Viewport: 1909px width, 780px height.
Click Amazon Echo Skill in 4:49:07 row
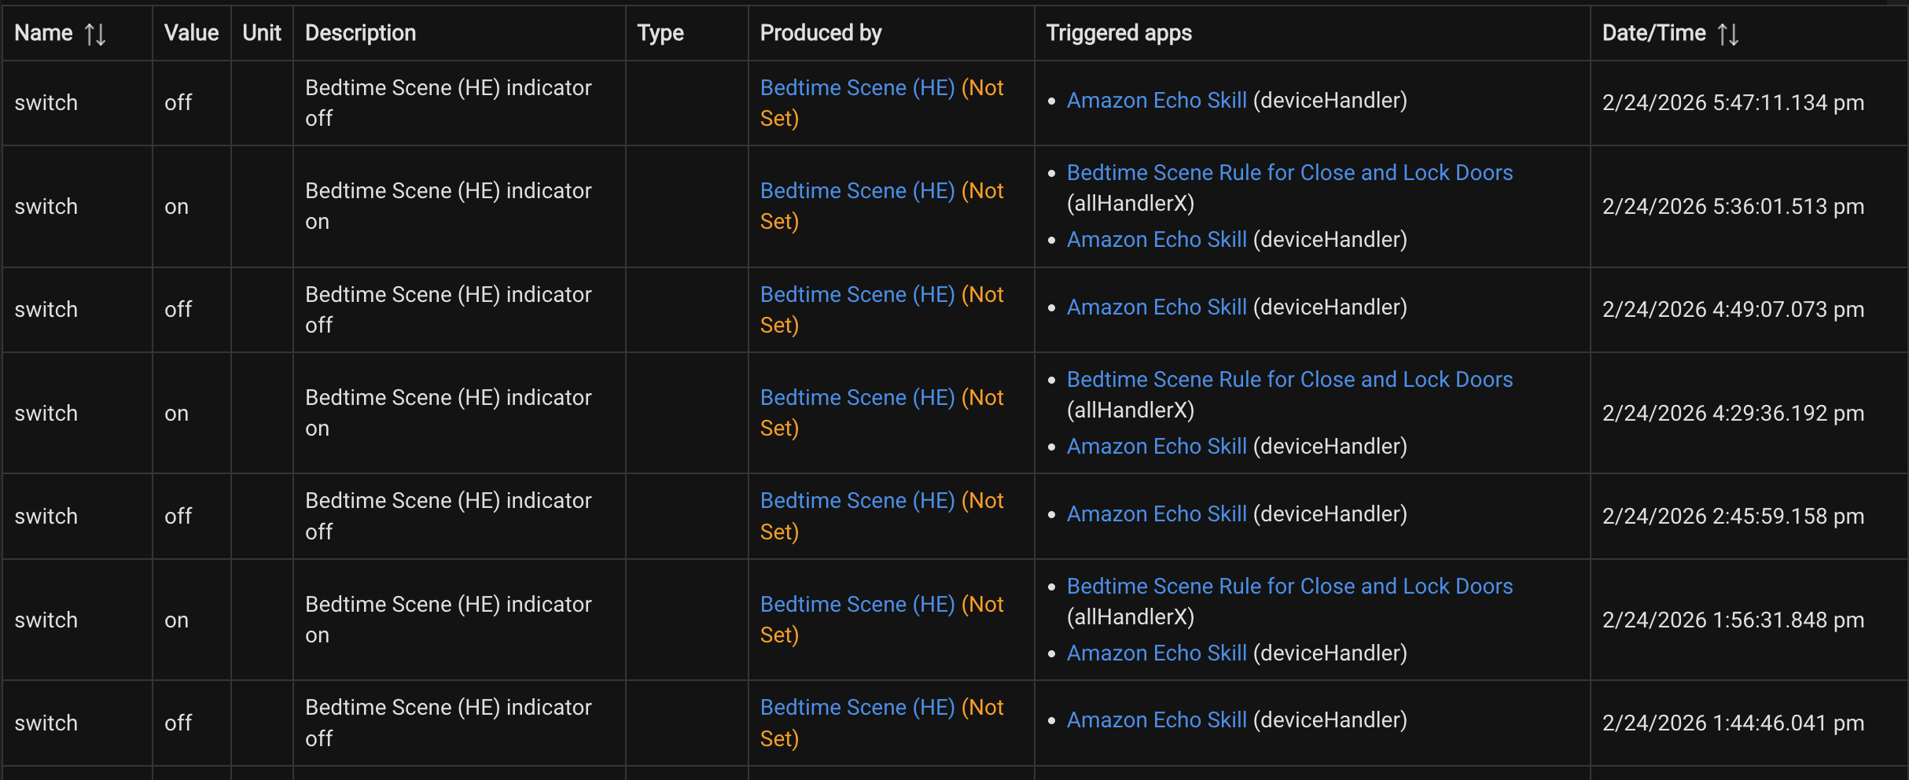point(1156,307)
